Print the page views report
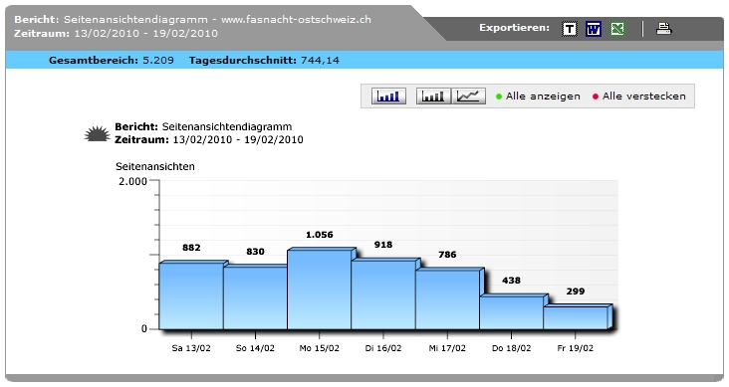 (663, 29)
